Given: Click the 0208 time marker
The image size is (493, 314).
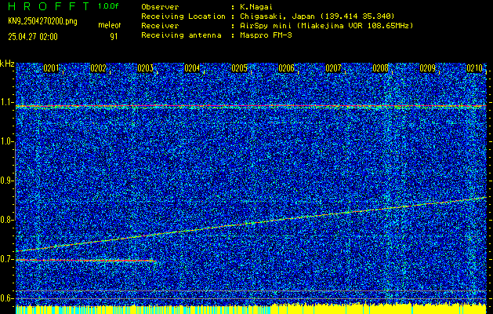Looking at the screenshot, I should (x=380, y=68).
